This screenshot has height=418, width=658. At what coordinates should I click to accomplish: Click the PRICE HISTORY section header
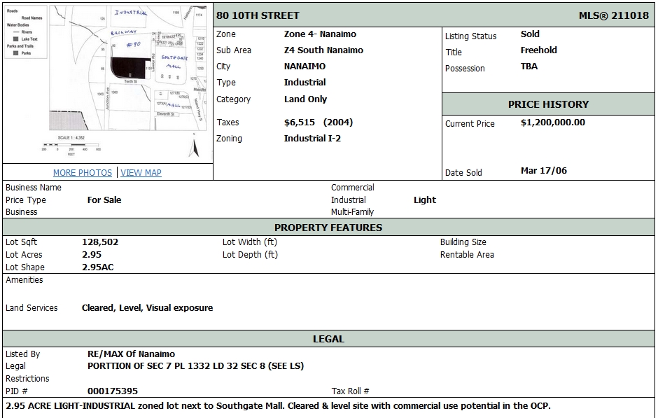coord(549,104)
